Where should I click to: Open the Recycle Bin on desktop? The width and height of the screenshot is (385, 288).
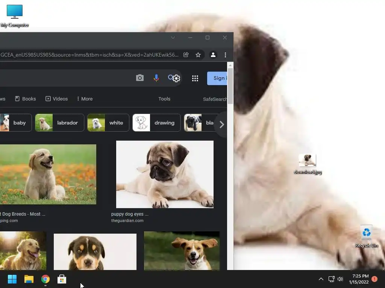pos(366,236)
